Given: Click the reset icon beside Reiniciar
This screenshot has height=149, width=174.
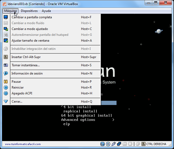Looking at the screenshot, I should (6, 87).
